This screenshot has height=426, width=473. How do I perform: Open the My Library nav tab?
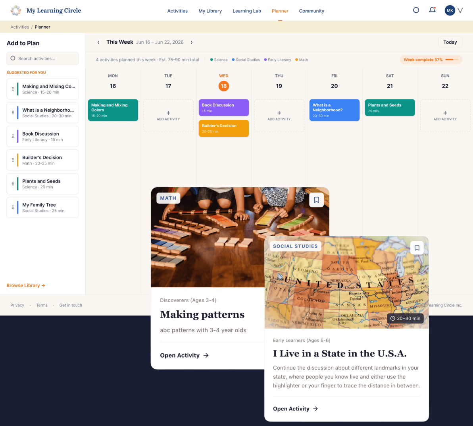[x=210, y=11]
